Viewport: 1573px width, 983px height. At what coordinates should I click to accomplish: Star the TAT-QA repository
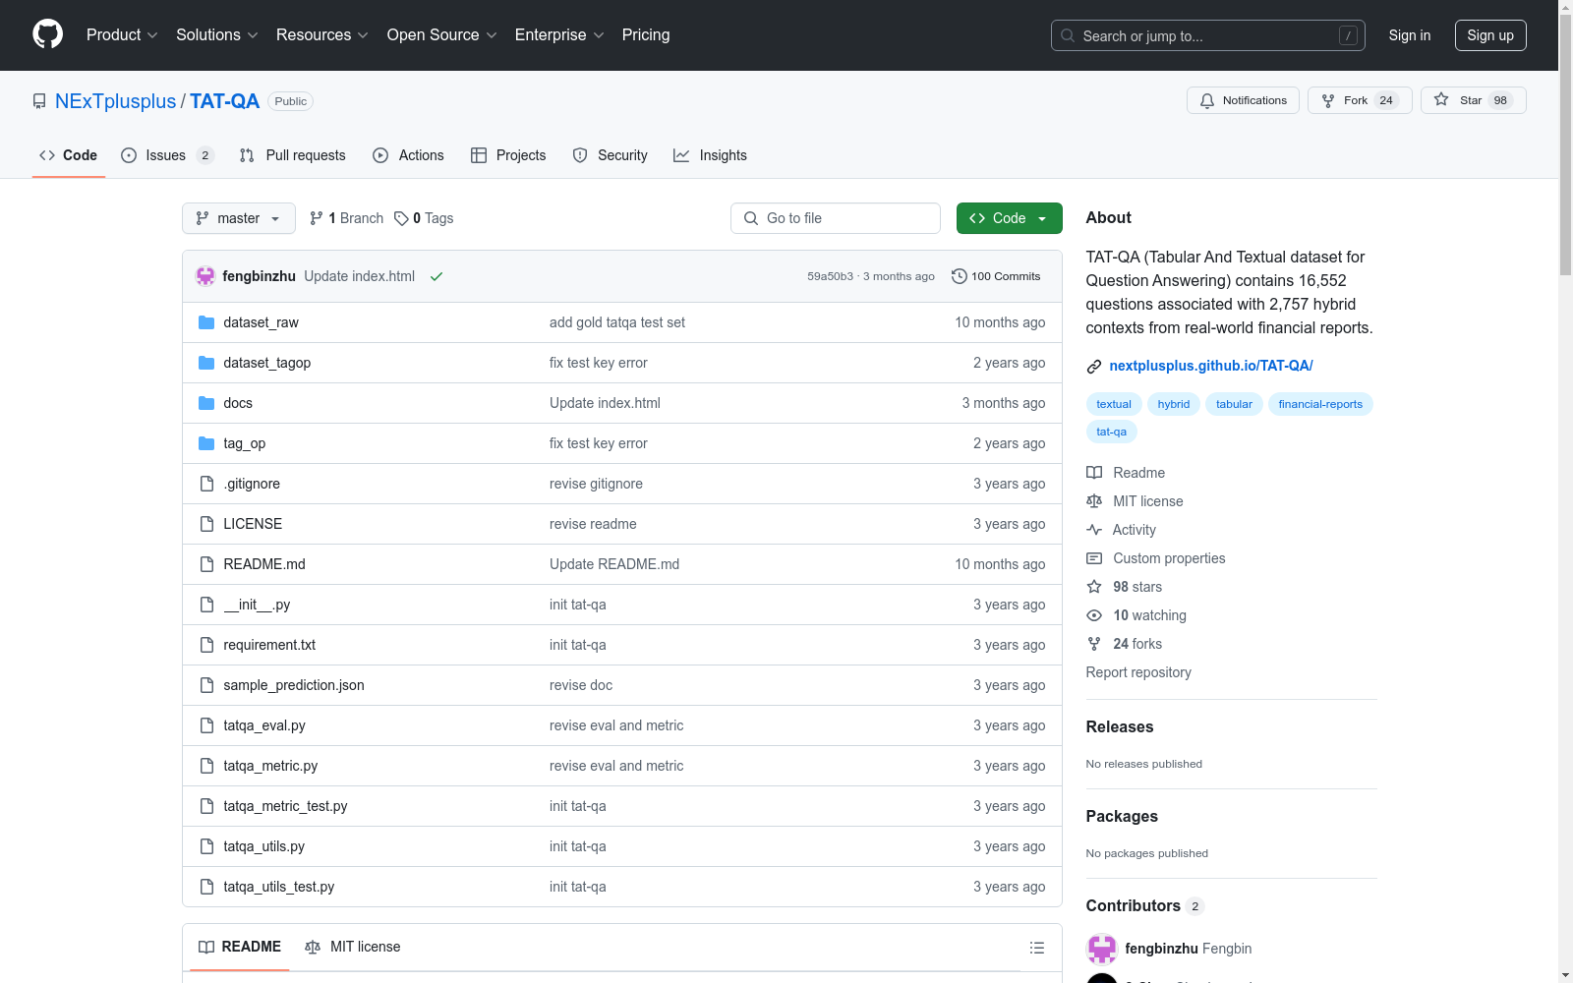click(1472, 100)
